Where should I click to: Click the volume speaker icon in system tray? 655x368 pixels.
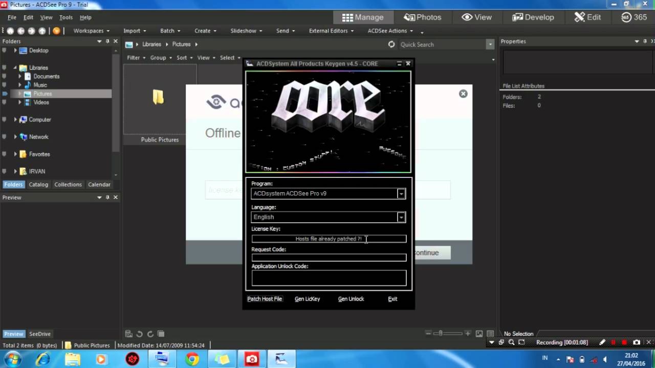(x=604, y=359)
